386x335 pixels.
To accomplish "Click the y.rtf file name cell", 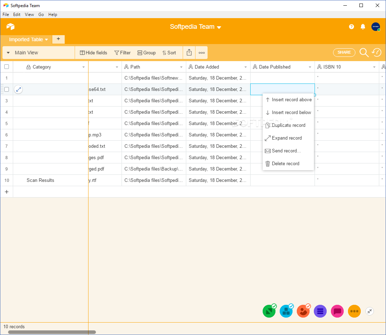I will click(105, 180).
